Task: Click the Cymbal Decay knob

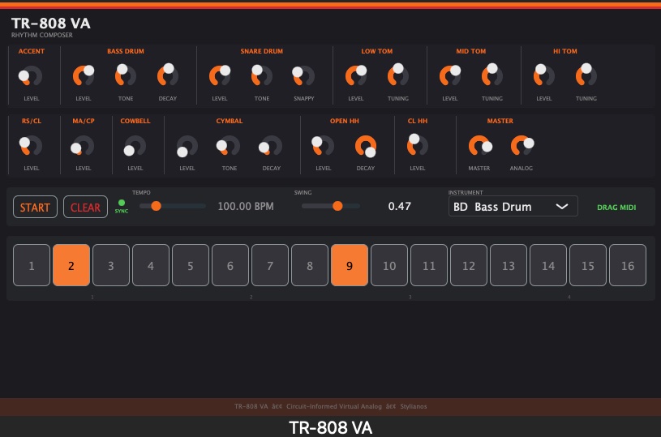Action: [272, 146]
